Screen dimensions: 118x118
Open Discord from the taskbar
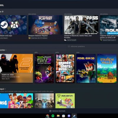point(69,116)
